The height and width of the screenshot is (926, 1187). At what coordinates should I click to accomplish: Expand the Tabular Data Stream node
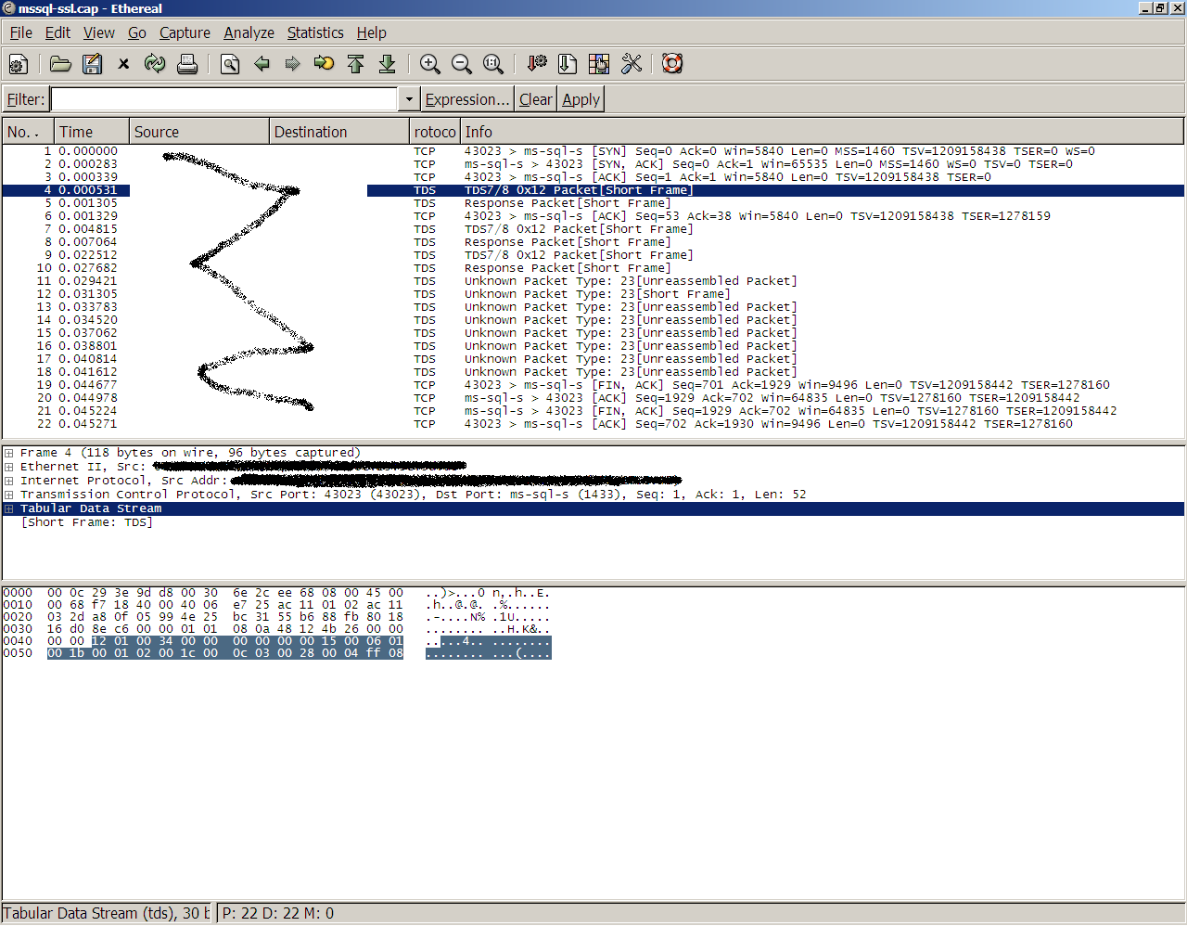click(8, 508)
